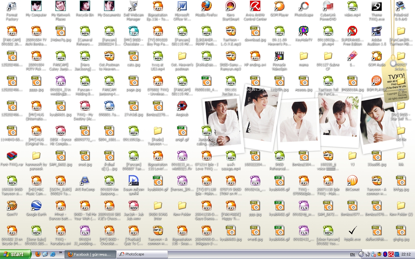Launch SUPERAntiSpyware Free Edition

(352, 31)
